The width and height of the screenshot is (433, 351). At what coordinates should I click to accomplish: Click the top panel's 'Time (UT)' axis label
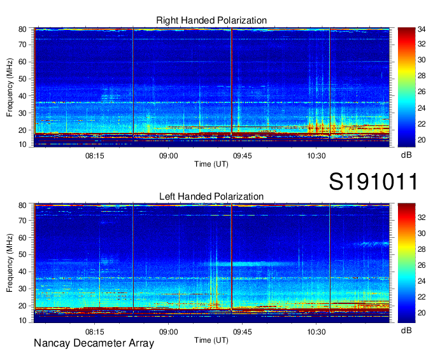pyautogui.click(x=211, y=164)
